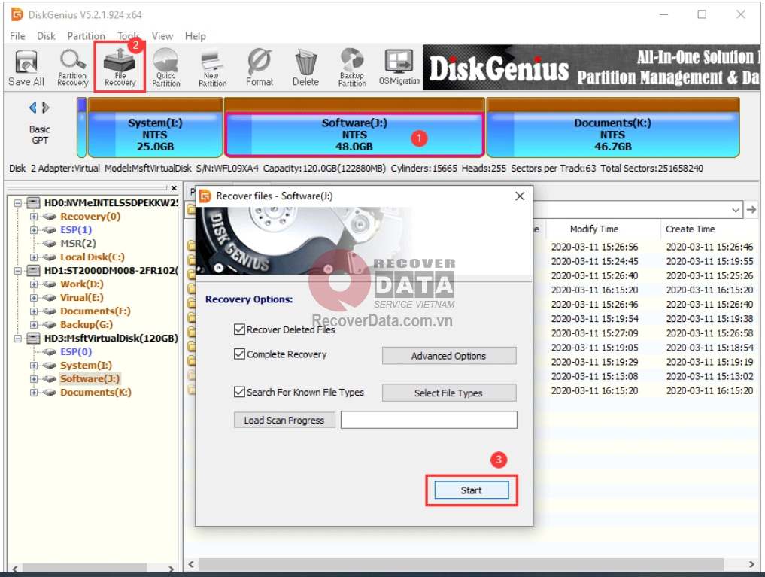The width and height of the screenshot is (765, 577).
Task: Launch the File Recovery tool
Action: 120,68
